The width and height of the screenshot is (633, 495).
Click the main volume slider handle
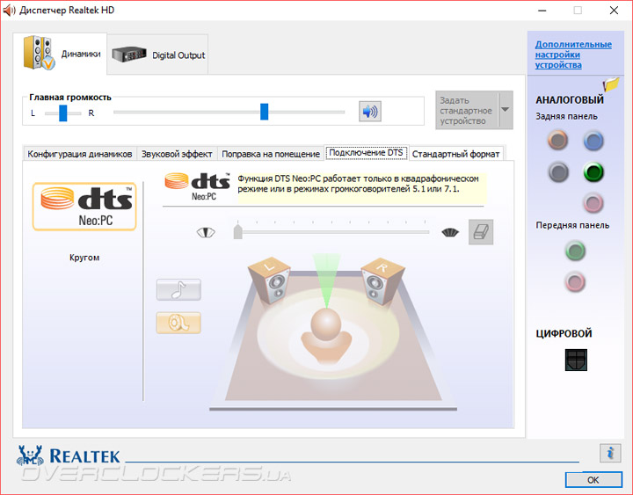tap(264, 112)
